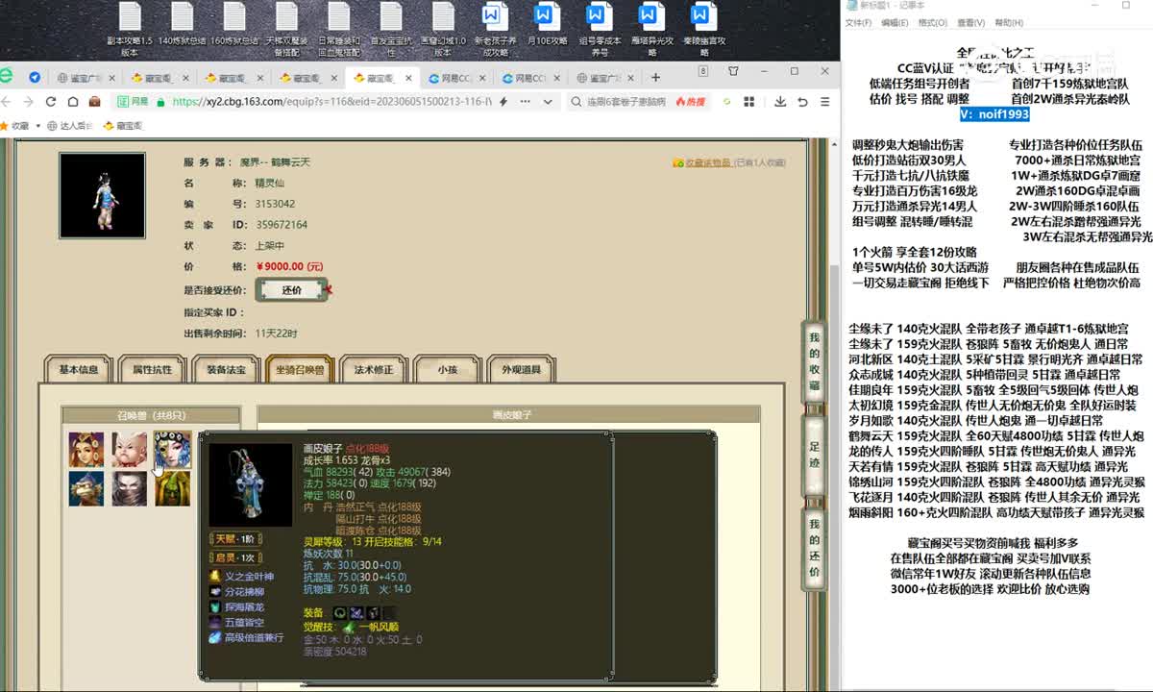This screenshot has width=1153, height=692.
Task: Open 我的收藏 side panel button
Action: pyautogui.click(x=814, y=362)
